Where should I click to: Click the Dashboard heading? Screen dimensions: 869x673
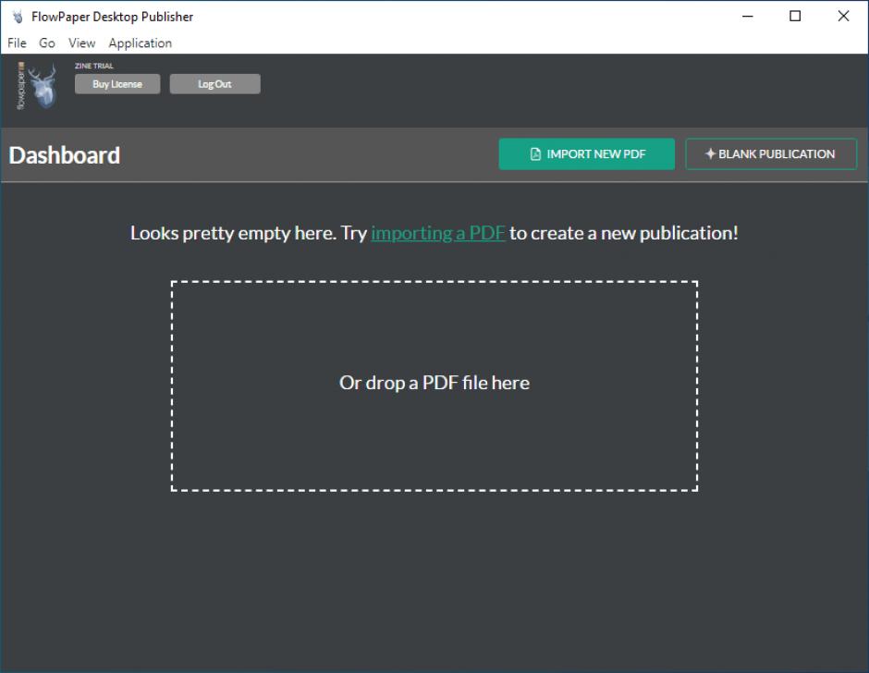coord(65,155)
